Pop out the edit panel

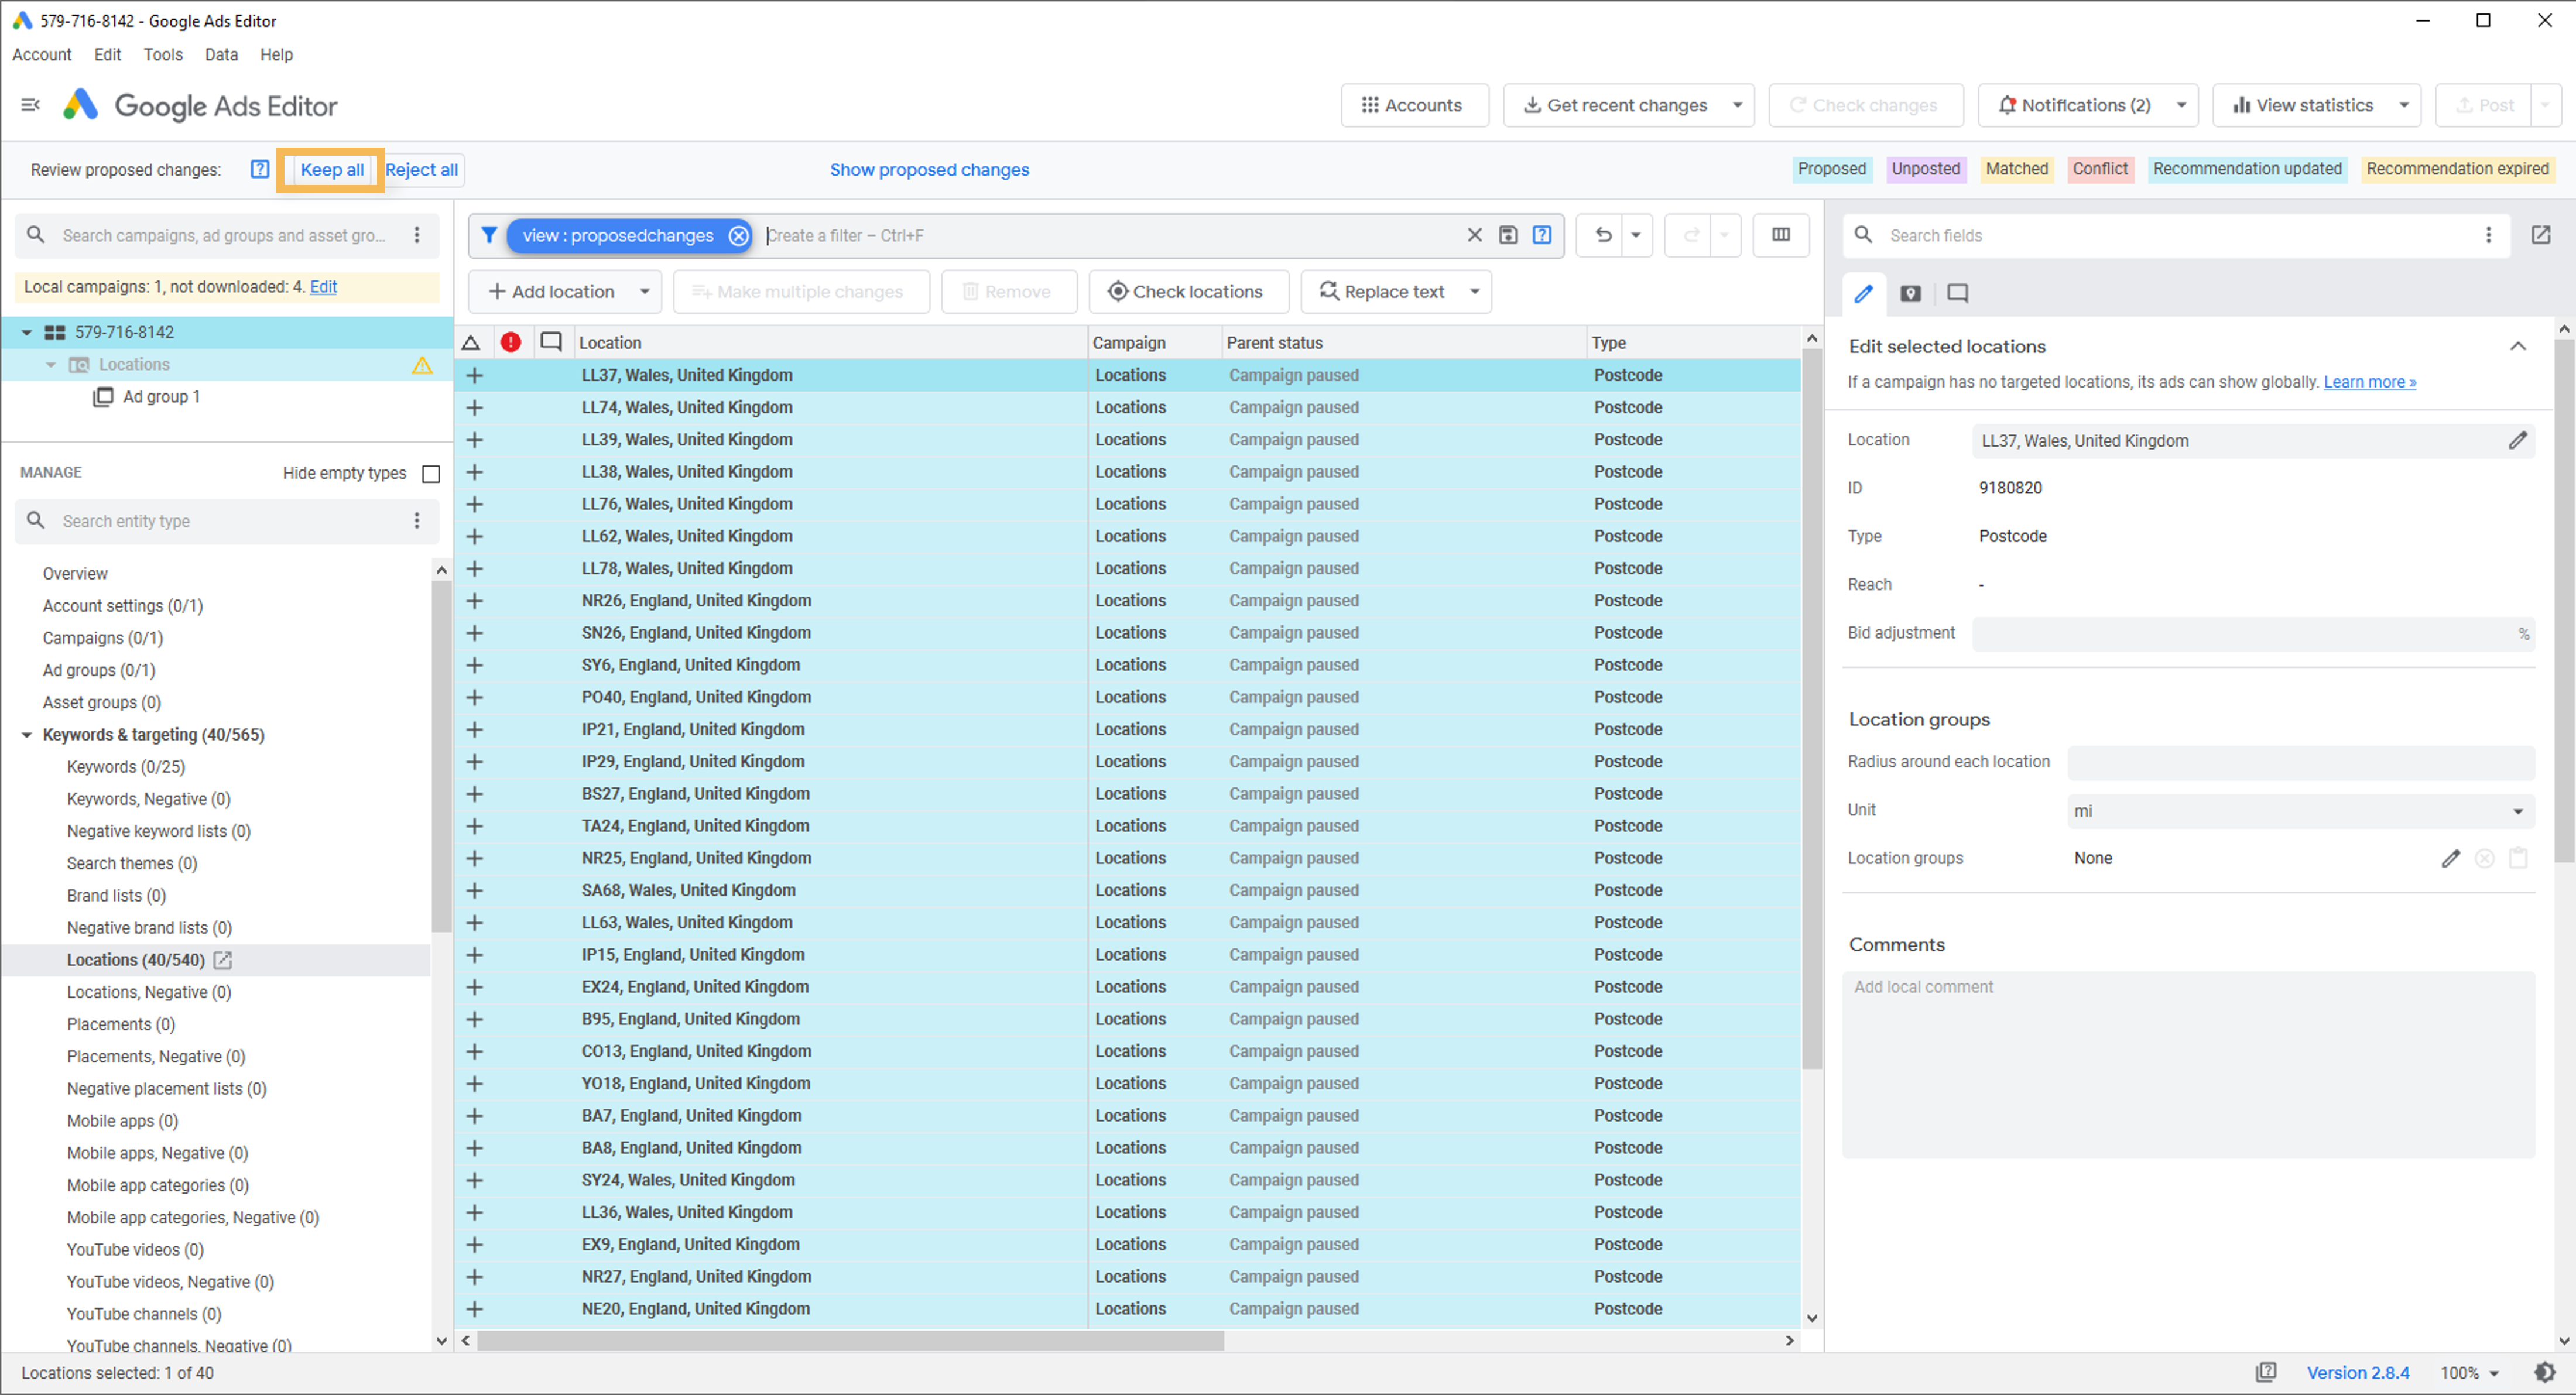tap(2540, 235)
